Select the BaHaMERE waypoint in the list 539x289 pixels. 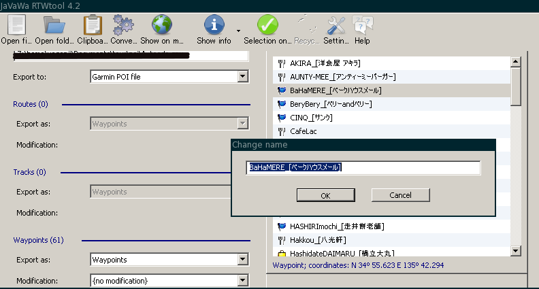click(x=392, y=90)
